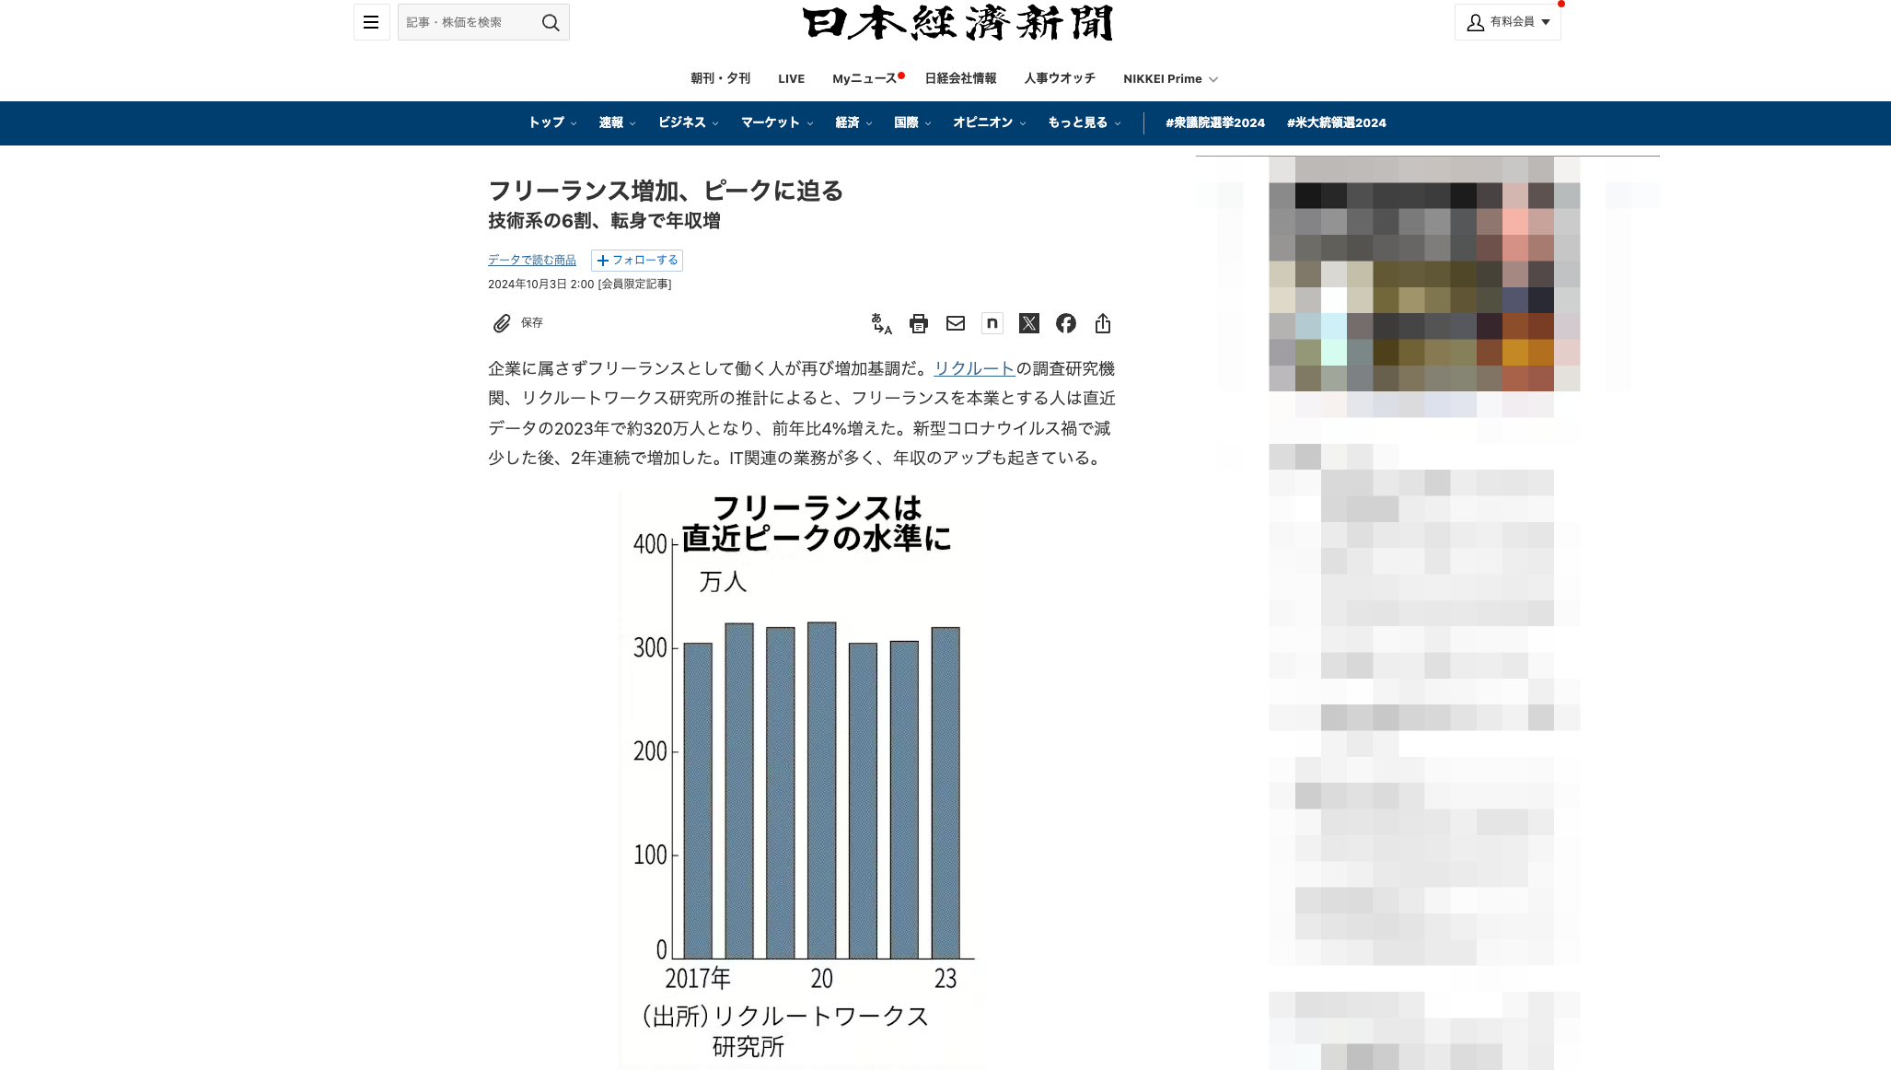Open the text size and furigana settings

(x=881, y=323)
